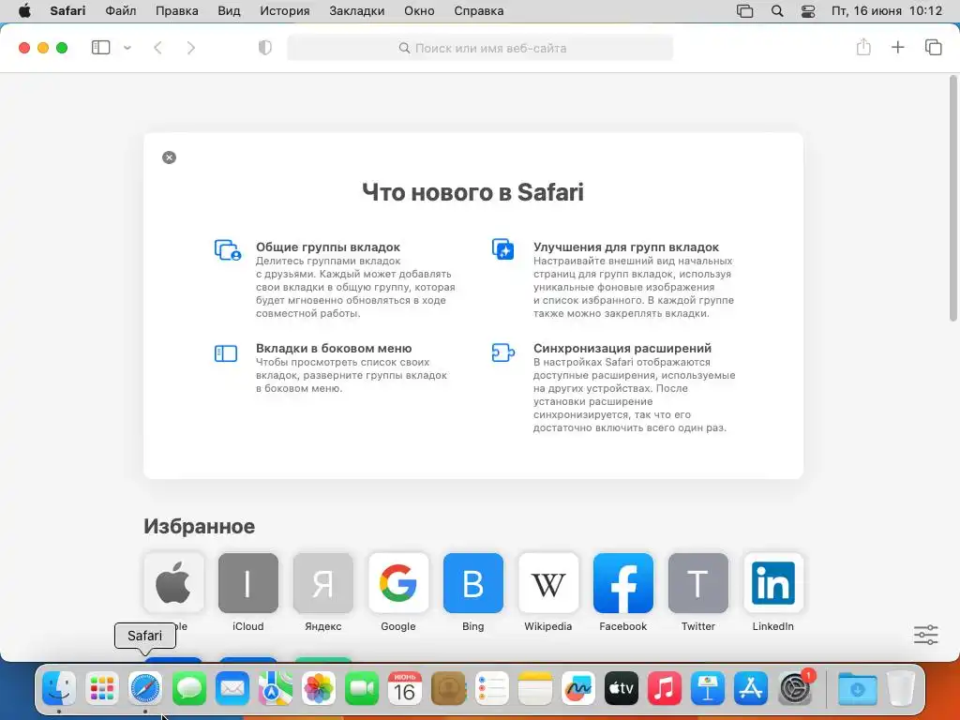The width and height of the screenshot is (960, 720).
Task: Open the Downloads folder in the Dock
Action: pos(857,689)
